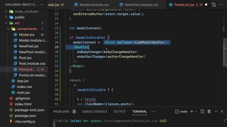Click modalIsVisible in the if statement
Image resolution: width=227 pixels, height=127 pixels.
point(90,38)
